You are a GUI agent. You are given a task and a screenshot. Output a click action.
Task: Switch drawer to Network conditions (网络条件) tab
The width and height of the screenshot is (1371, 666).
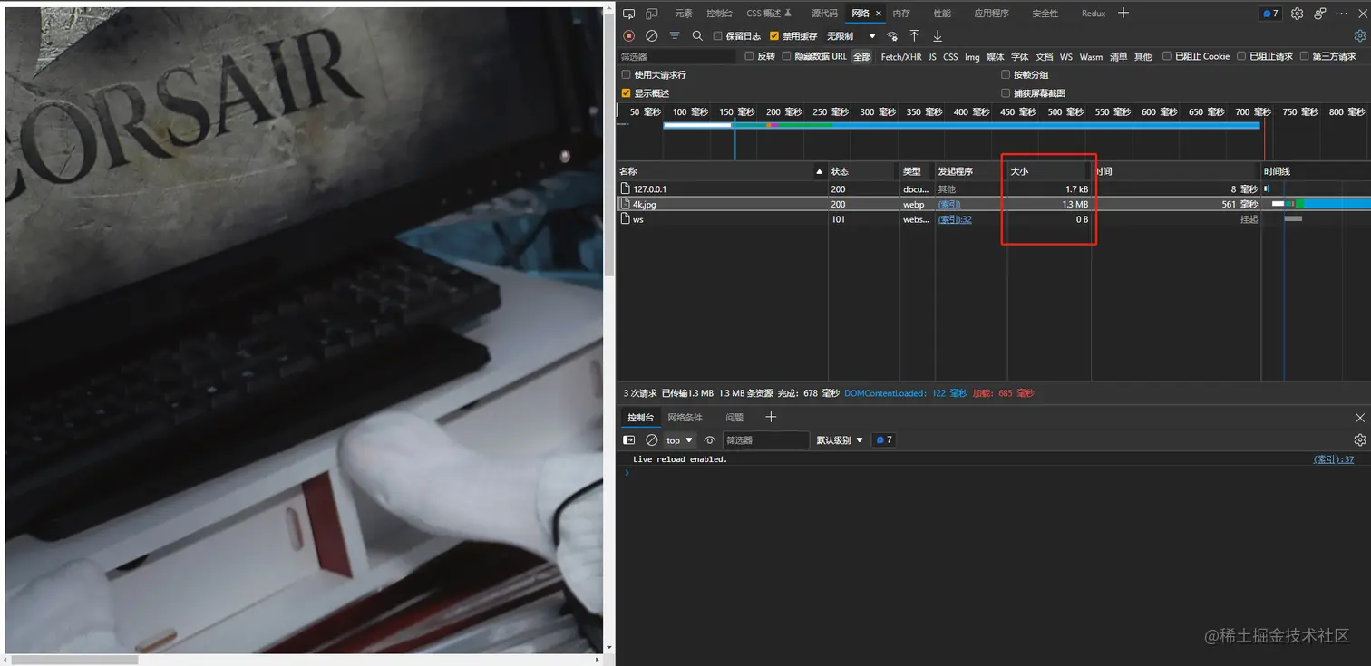[685, 418]
